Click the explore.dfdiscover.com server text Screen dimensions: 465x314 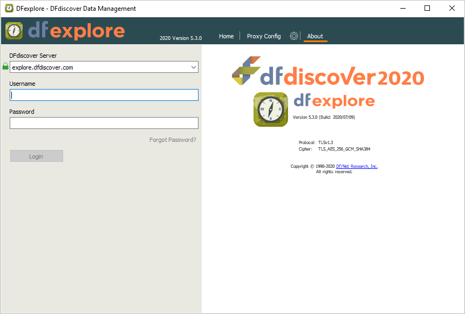(x=43, y=67)
